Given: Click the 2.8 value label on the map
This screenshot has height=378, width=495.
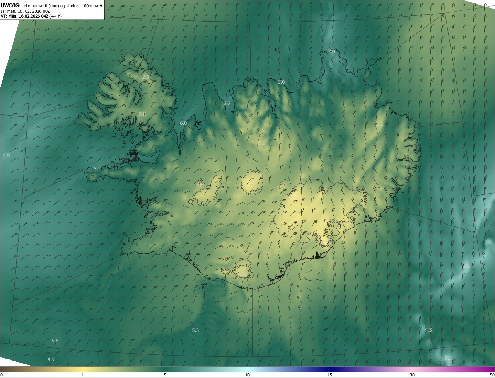Looking at the screenshot, I should [142, 114].
